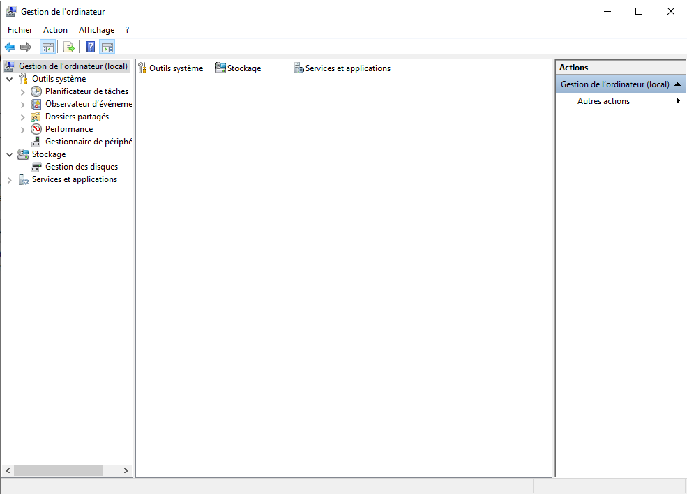
Task: Click the Outils système tree icon
Action: click(x=23, y=79)
